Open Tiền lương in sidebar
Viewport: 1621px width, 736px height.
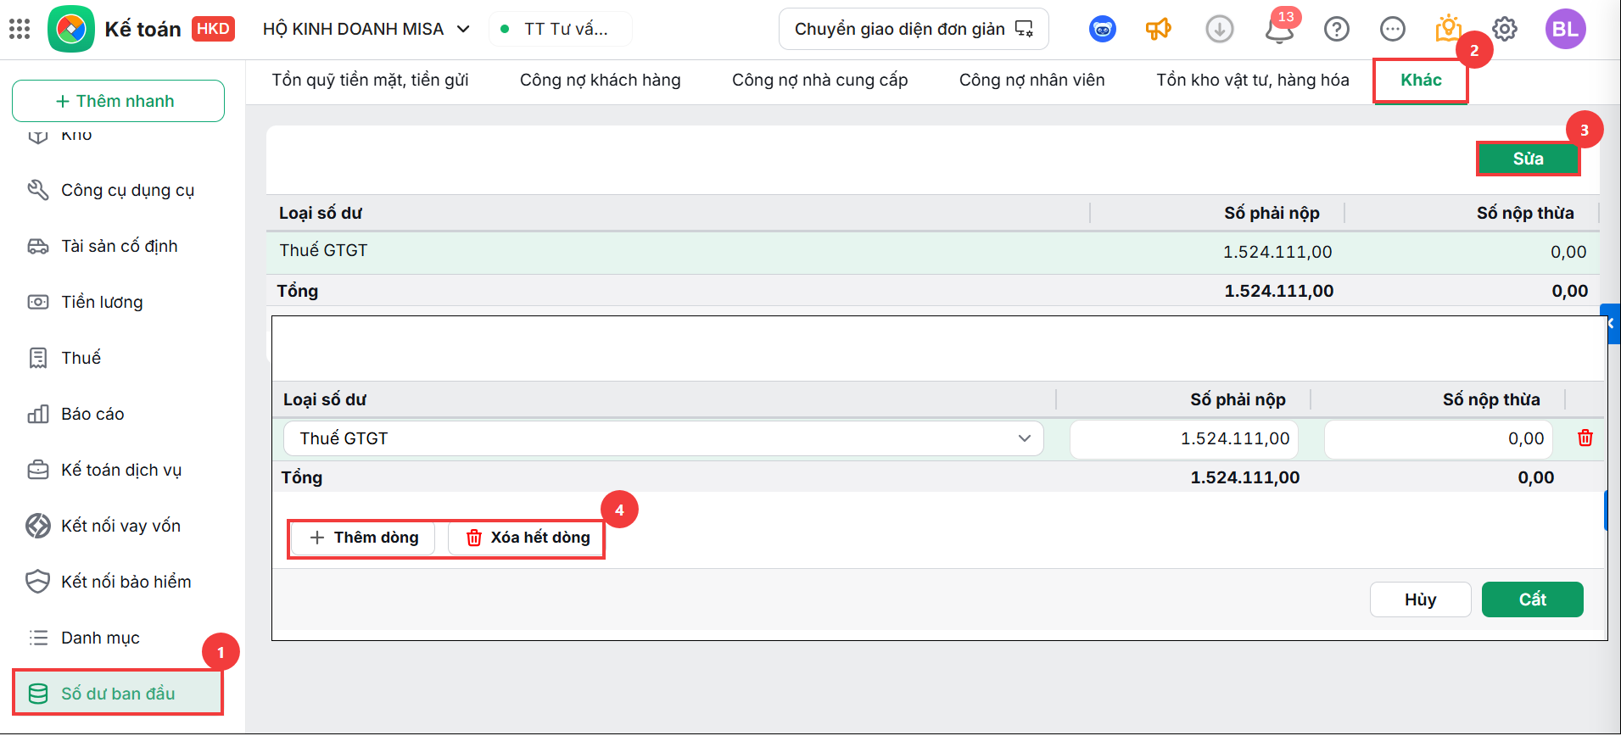tap(119, 302)
